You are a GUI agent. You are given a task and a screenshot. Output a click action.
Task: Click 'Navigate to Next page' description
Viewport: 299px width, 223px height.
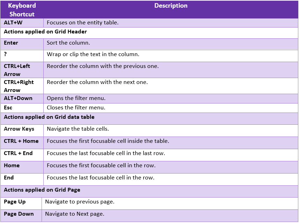click(x=75, y=214)
